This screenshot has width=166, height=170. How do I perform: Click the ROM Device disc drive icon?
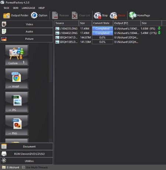[x=4, y=154]
